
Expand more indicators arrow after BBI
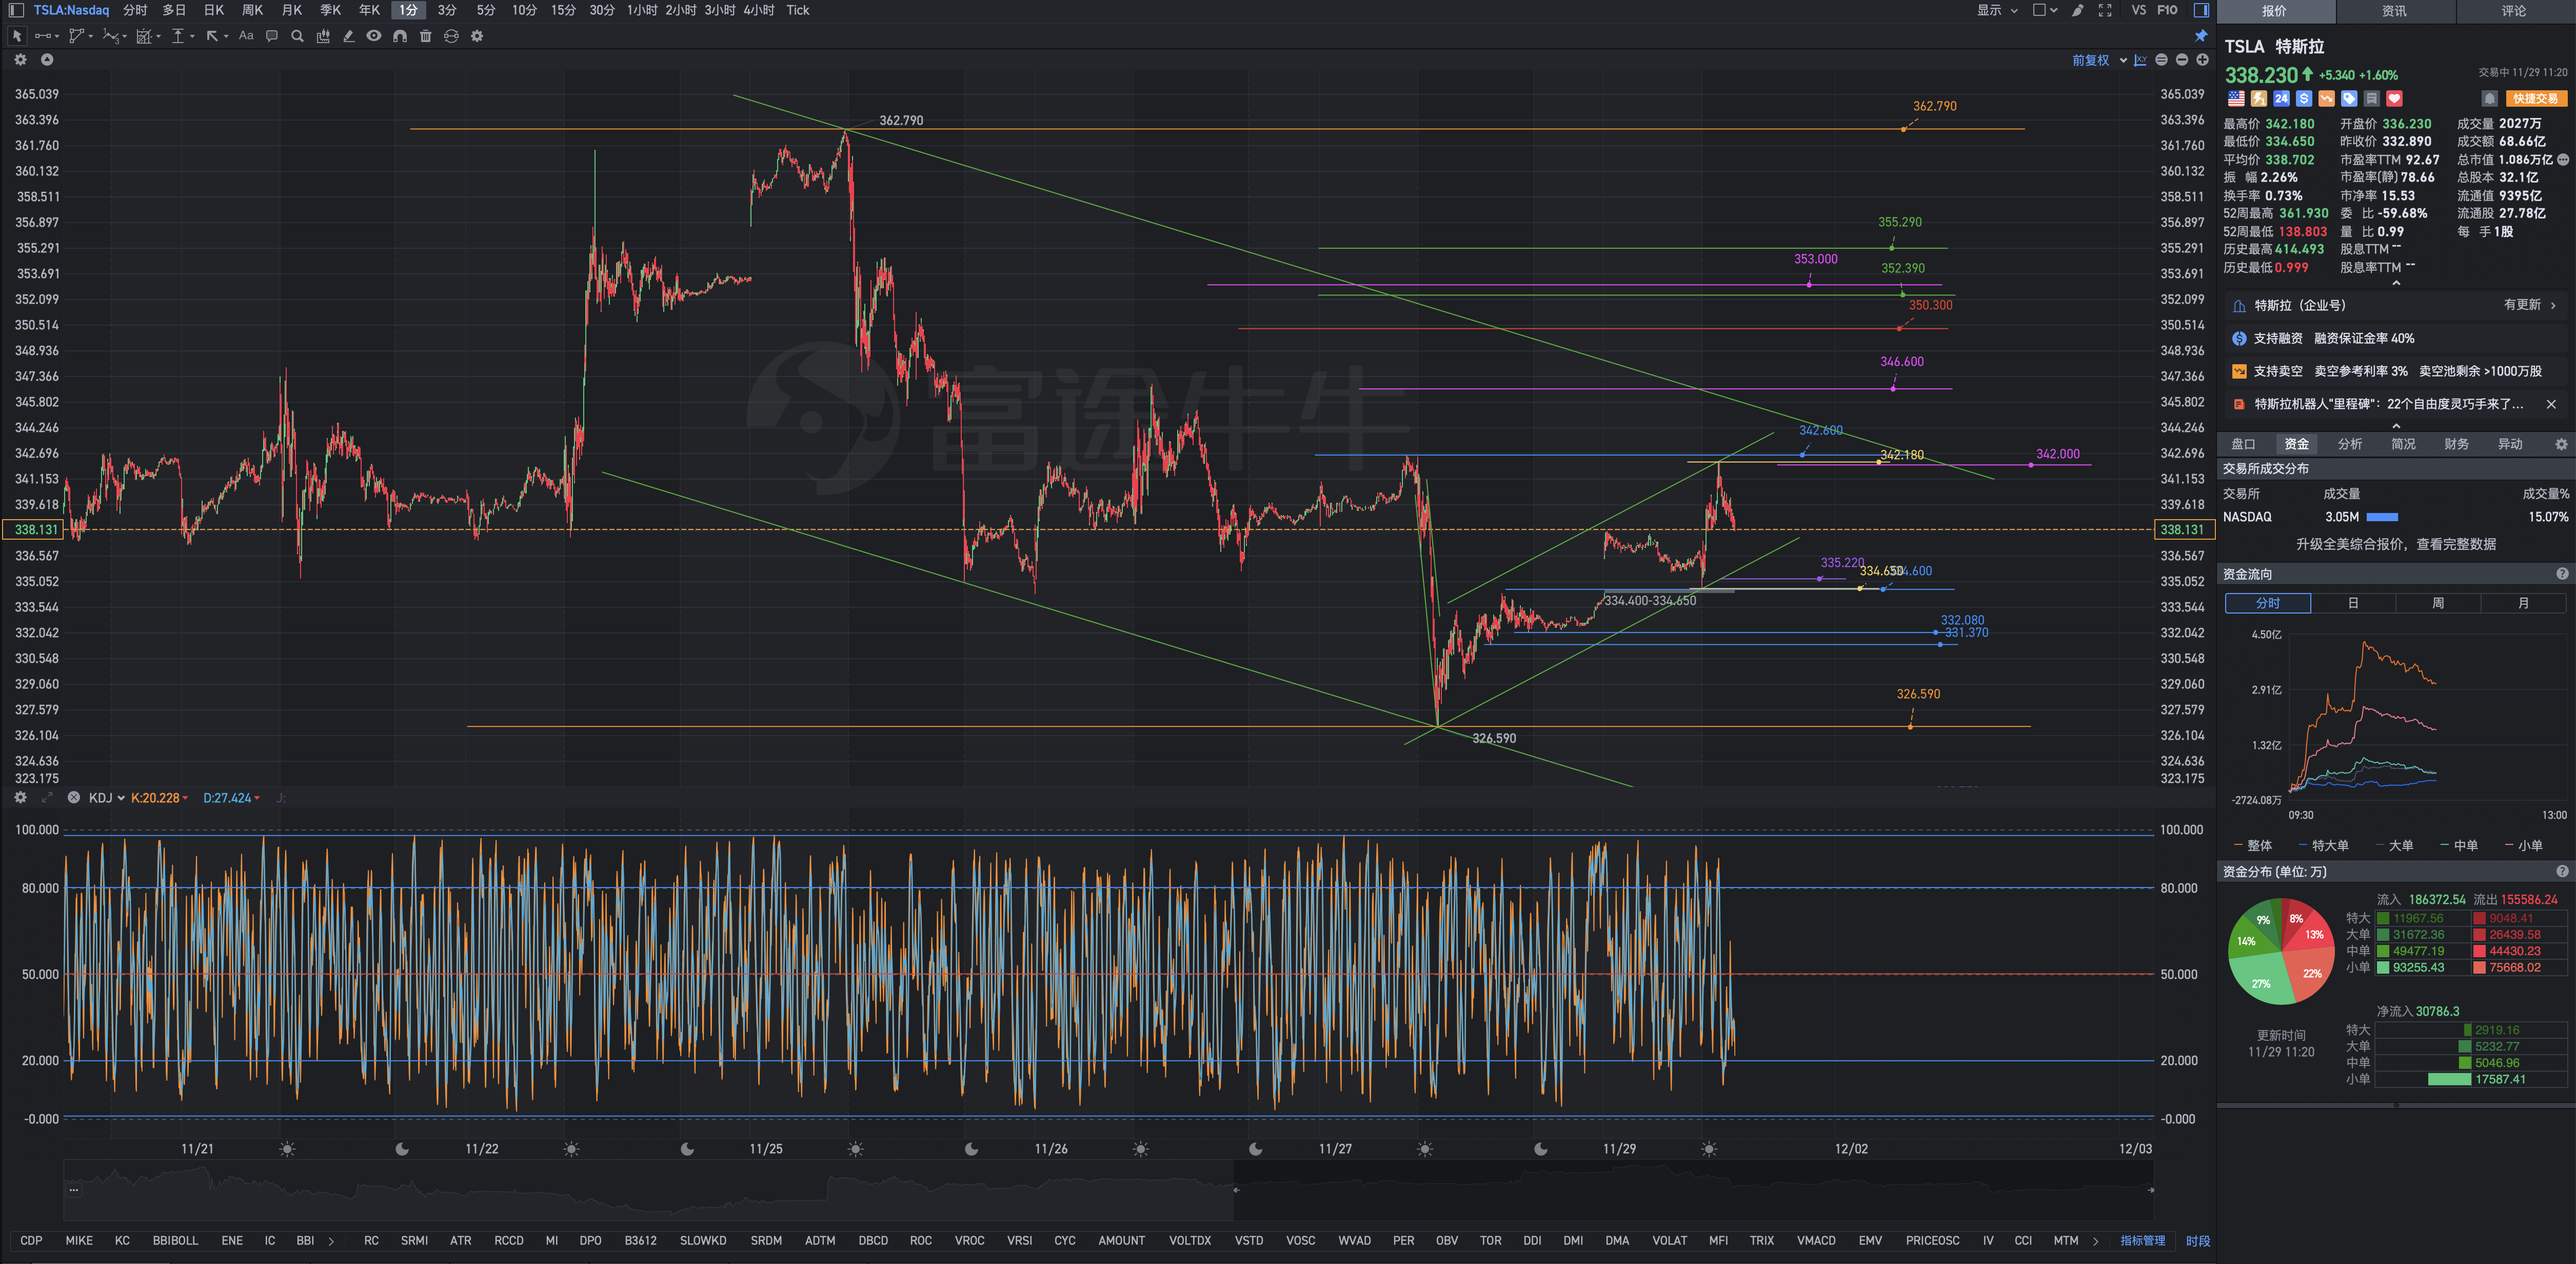(x=331, y=1240)
